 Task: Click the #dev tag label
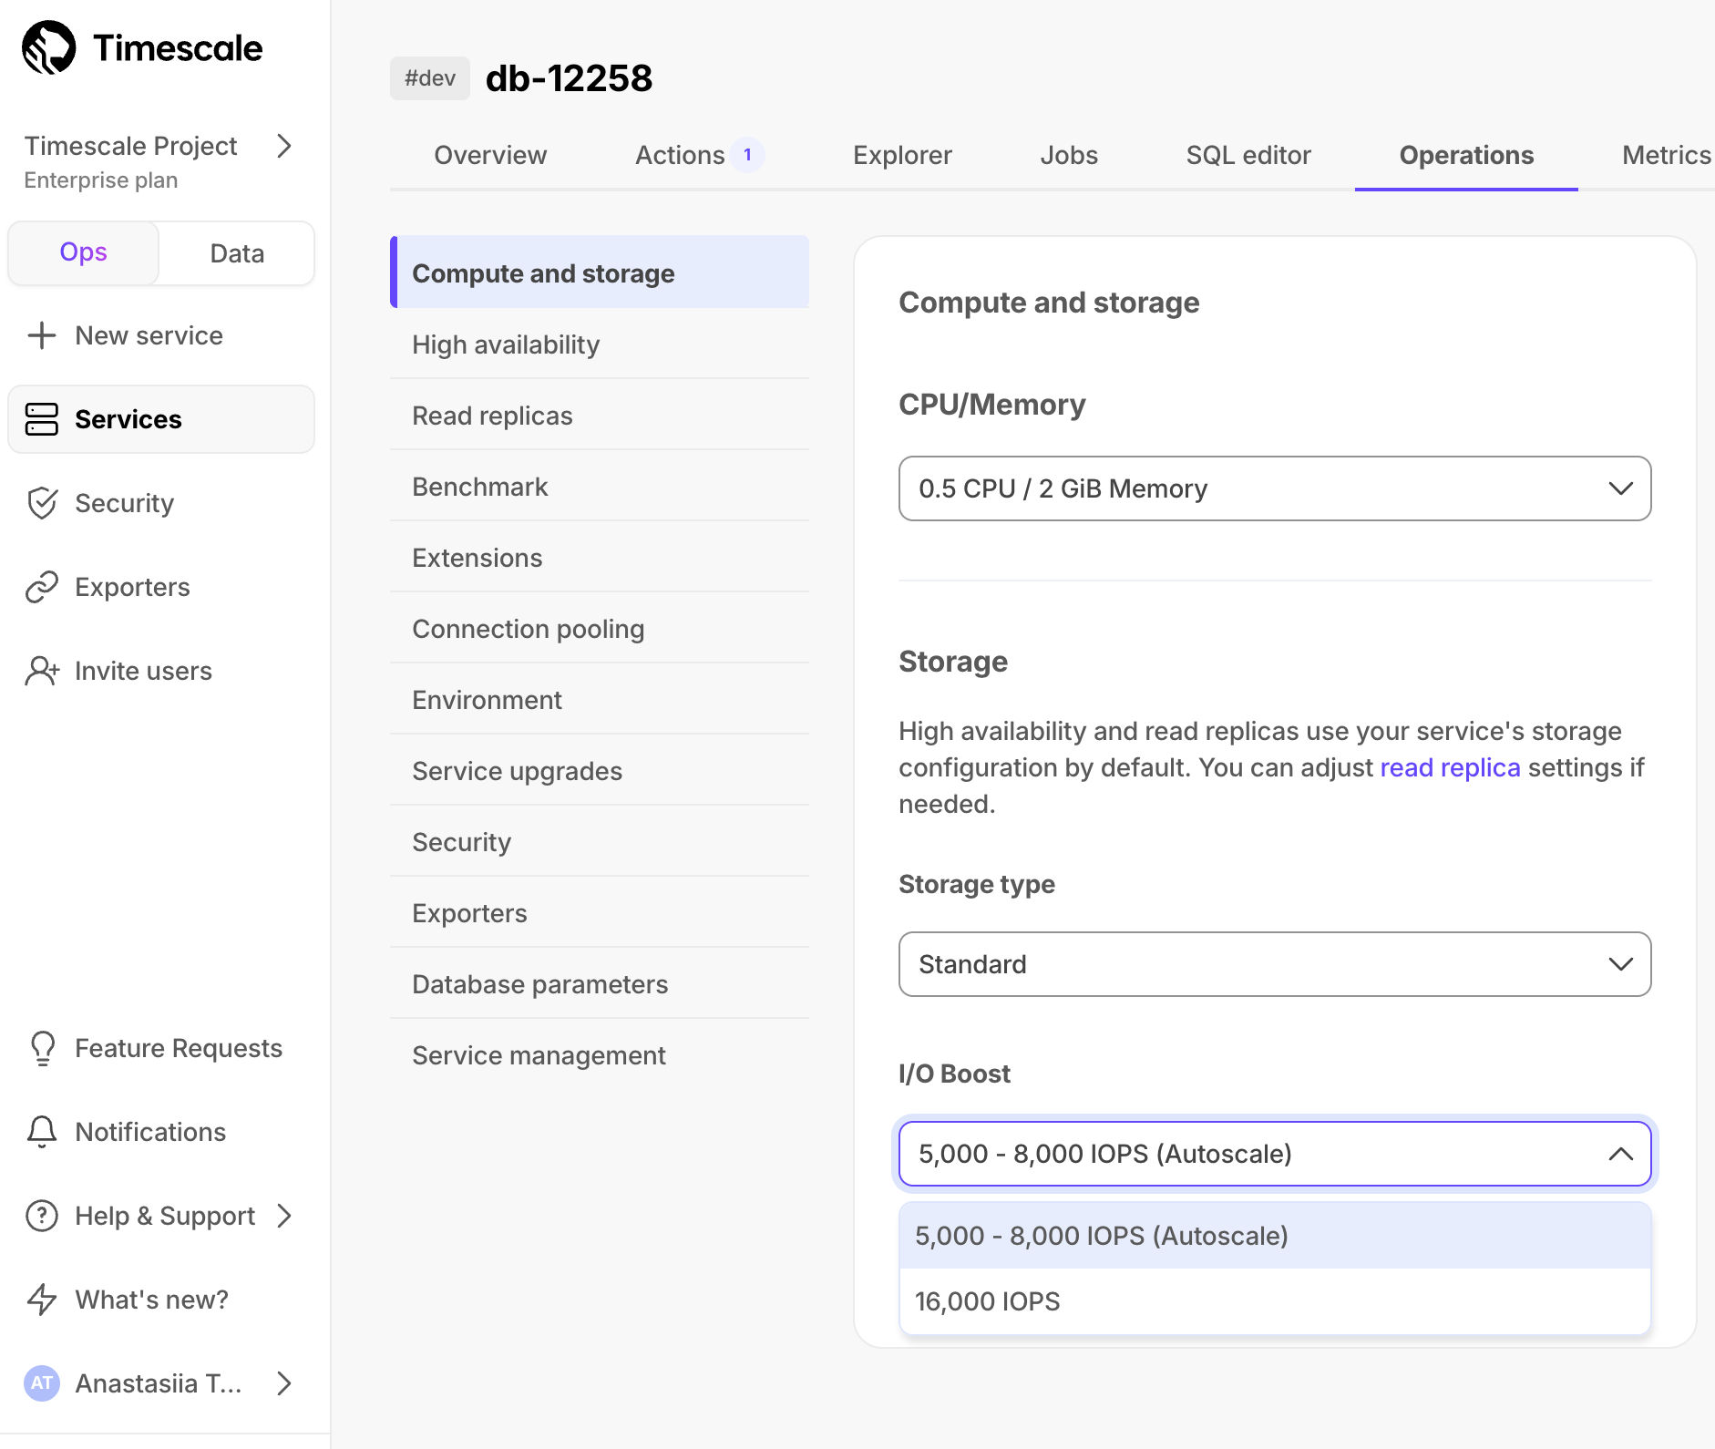pyautogui.click(x=430, y=78)
